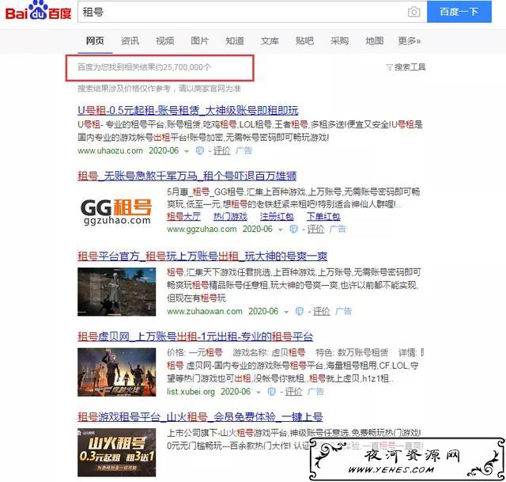Click the Baidu logo
Screen dimensions: 506x482
(x=38, y=11)
